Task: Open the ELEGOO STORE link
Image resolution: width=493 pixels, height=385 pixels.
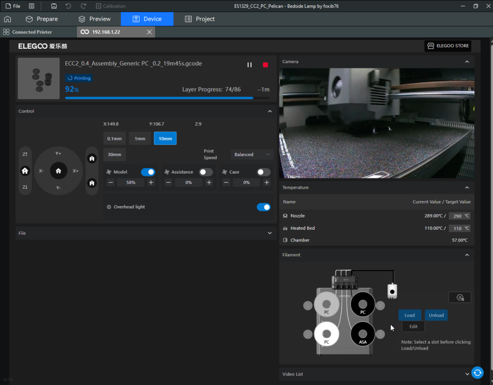Action: point(448,46)
